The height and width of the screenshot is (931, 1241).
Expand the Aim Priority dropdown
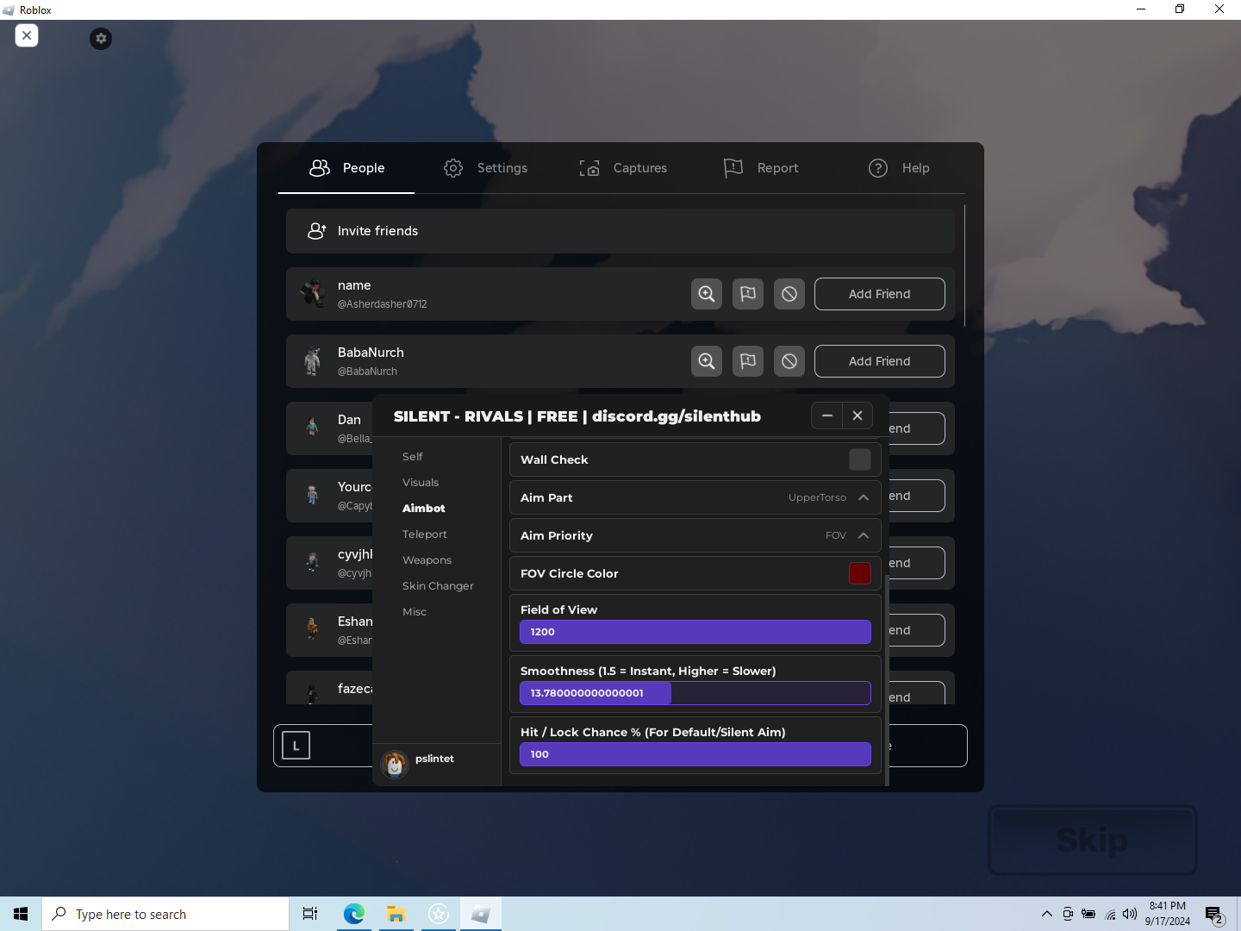695,535
